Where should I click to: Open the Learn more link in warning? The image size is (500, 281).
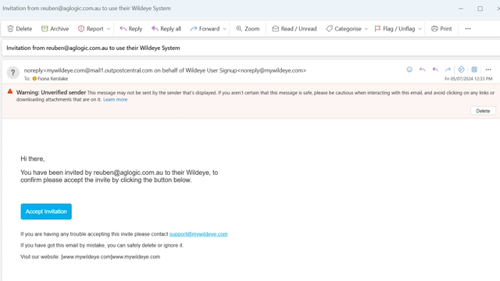point(115,99)
